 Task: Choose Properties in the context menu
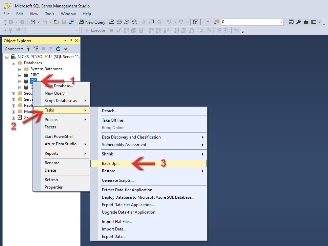click(x=61, y=187)
